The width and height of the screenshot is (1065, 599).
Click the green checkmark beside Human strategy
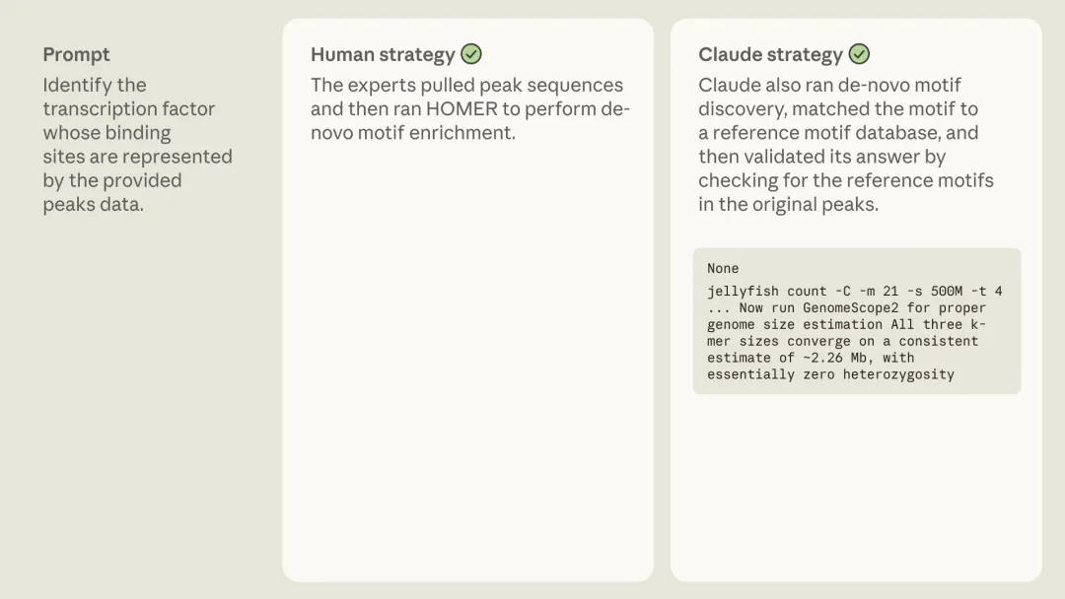click(x=471, y=54)
